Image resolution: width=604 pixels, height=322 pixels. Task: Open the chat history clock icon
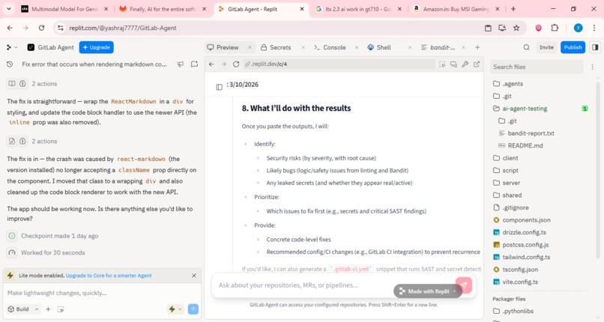[x=10, y=64]
